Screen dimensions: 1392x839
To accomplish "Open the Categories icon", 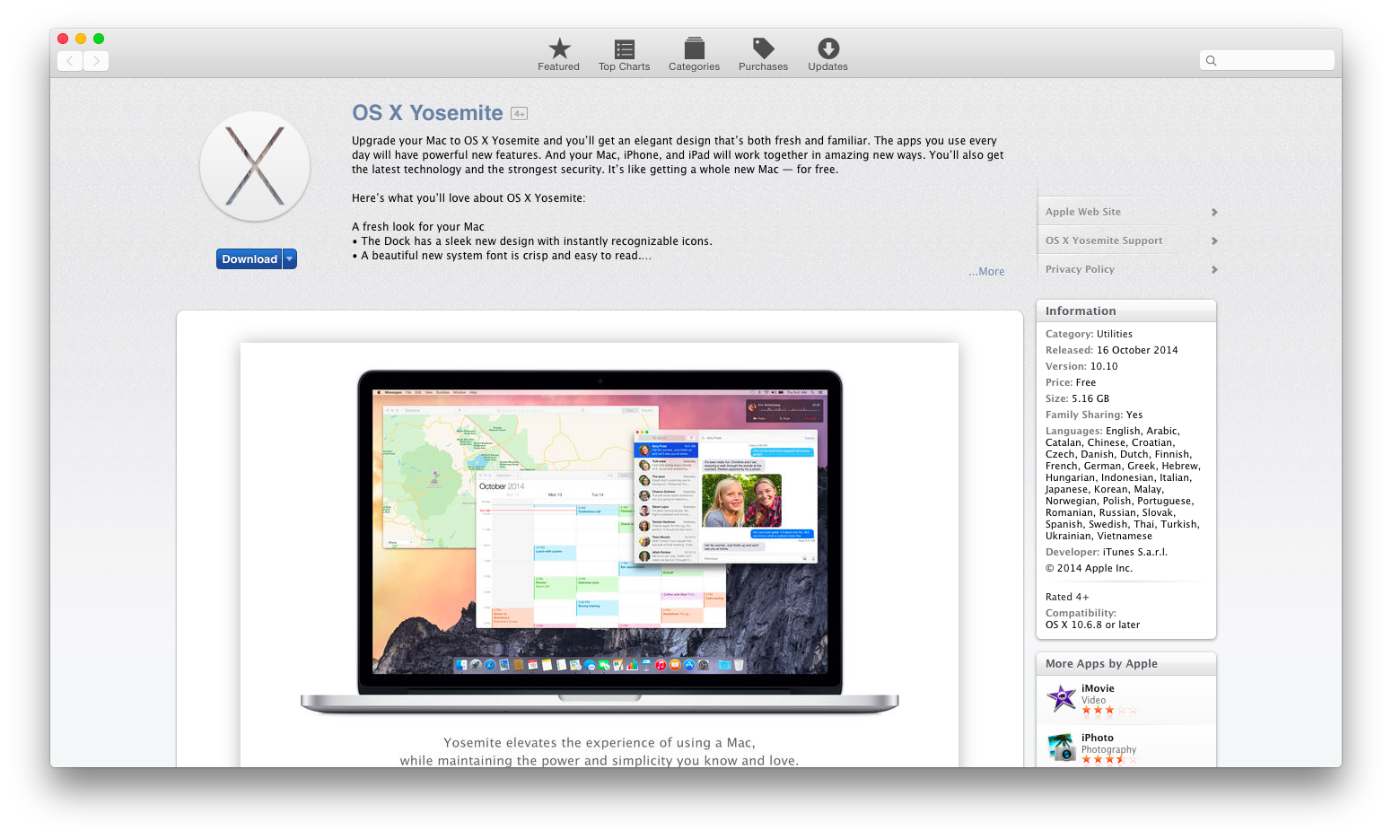I will (695, 48).
